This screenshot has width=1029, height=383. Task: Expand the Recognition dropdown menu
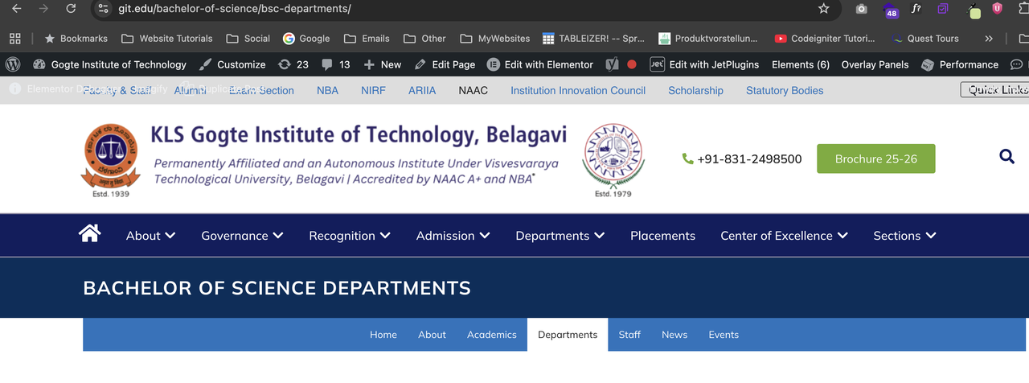(350, 236)
